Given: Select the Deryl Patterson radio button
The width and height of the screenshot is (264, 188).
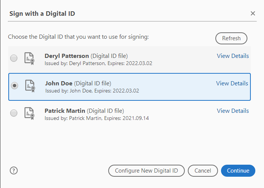Looking at the screenshot, I should [14, 58].
